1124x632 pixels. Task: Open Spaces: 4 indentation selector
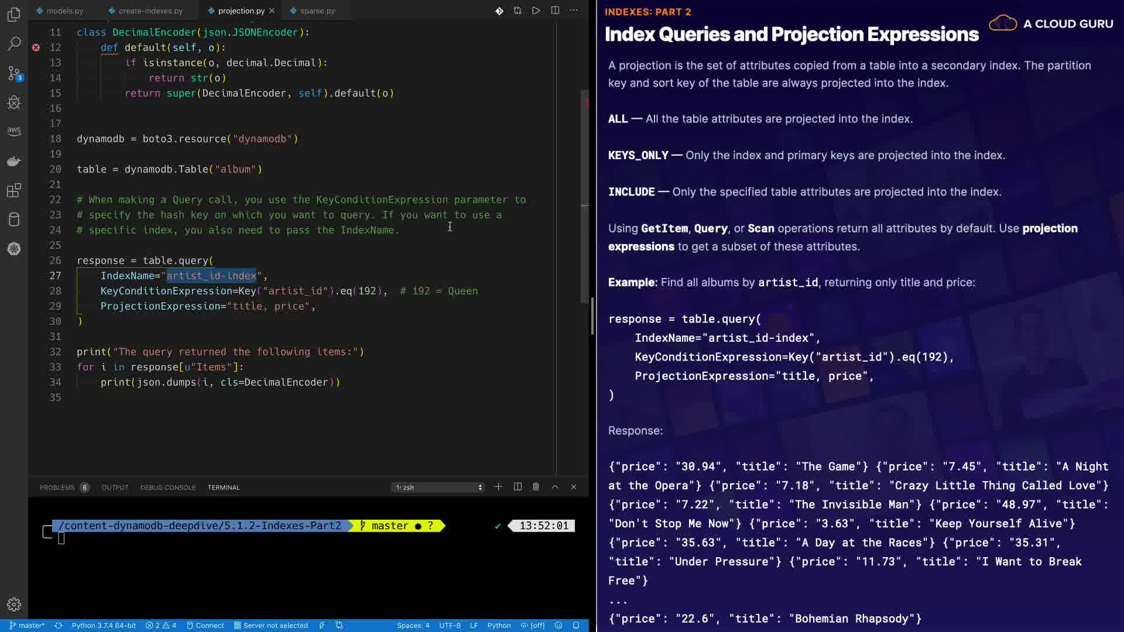[x=413, y=626]
